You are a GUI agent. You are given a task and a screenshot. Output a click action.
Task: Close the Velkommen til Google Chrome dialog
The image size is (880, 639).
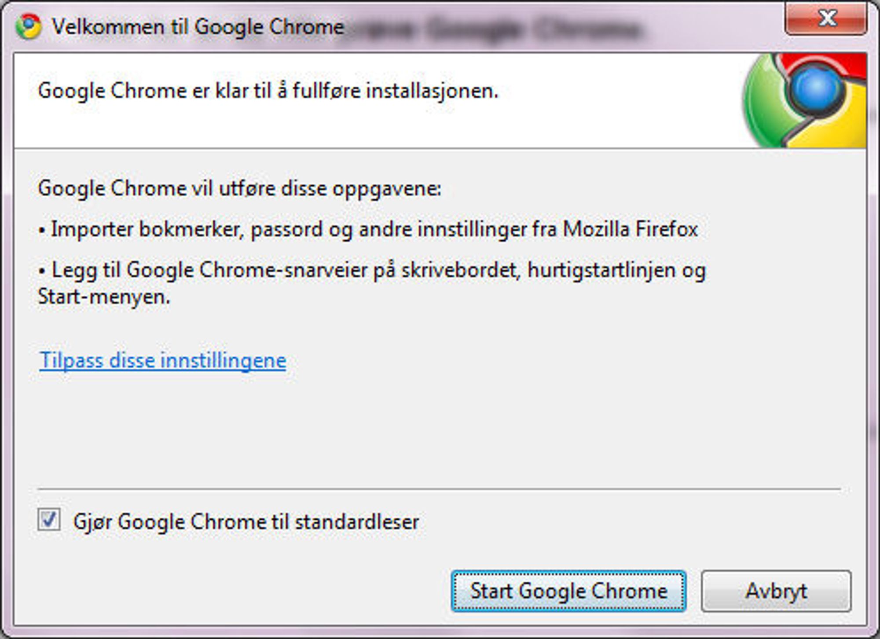pyautogui.click(x=826, y=18)
